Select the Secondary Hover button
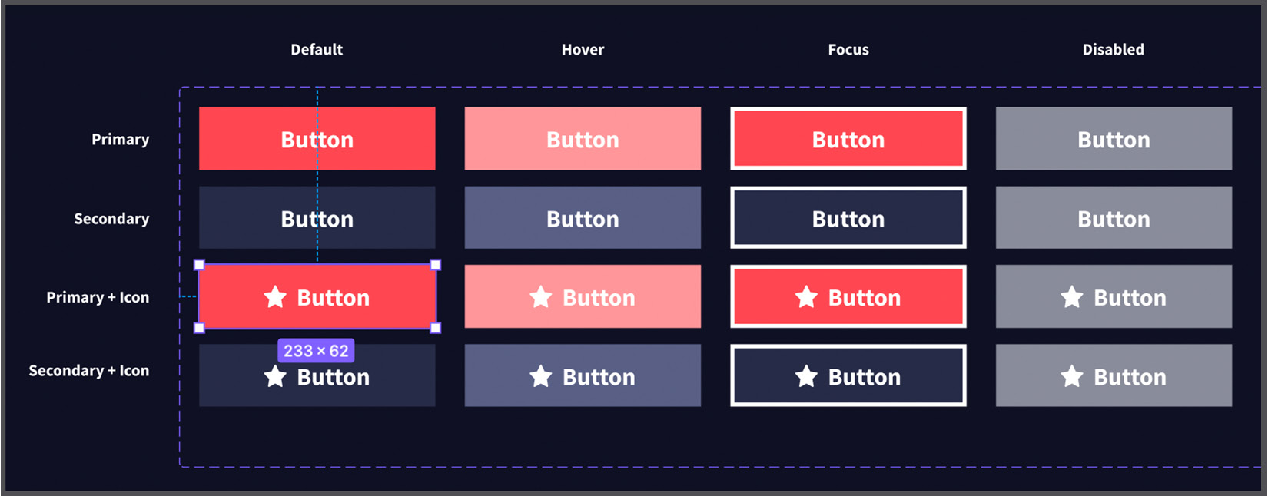Screen dimensions: 1268x496 (x=583, y=218)
